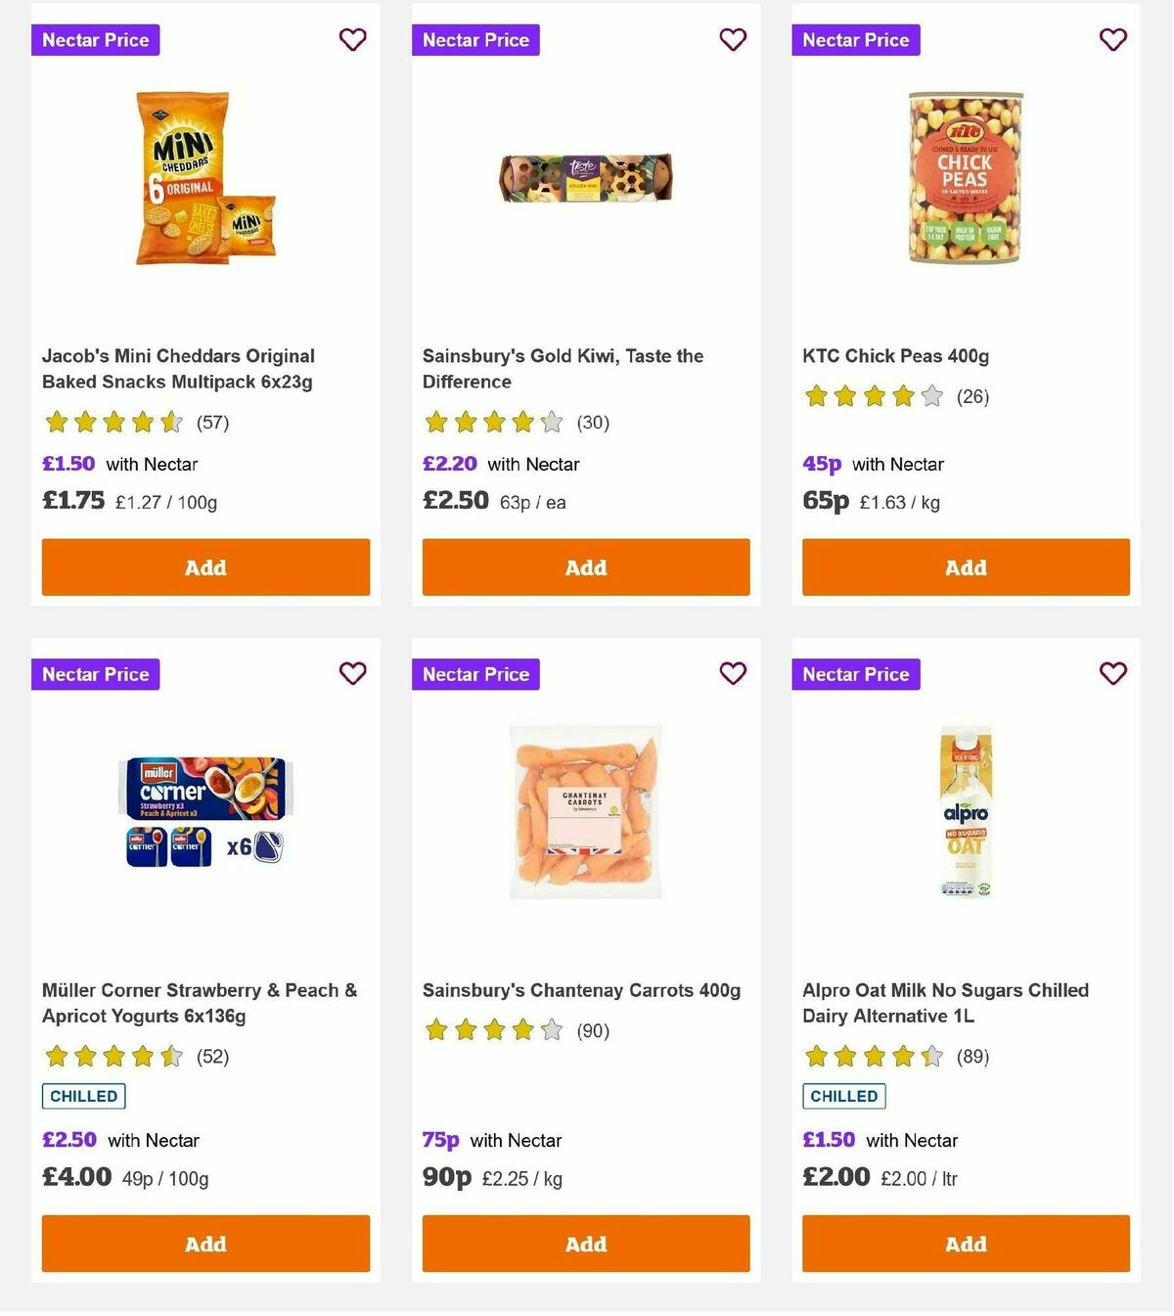Toggle the wishlist heart for Chantenay Carrots

(732, 674)
